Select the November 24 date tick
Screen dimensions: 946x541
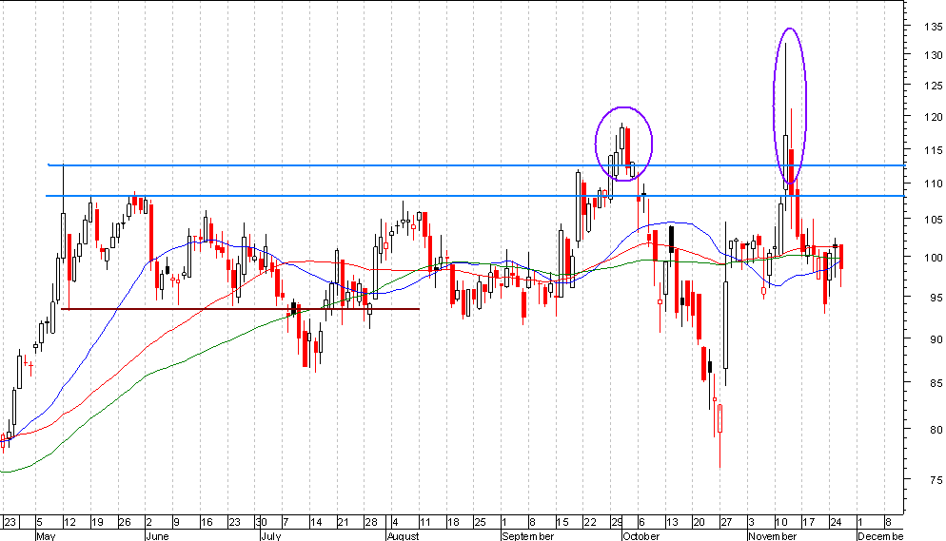pos(837,522)
